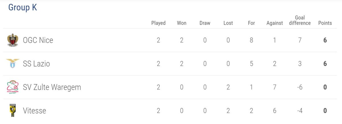Image resolution: width=342 pixels, height=124 pixels.
Task: Click the OGC Nice club crest
Action: [x=13, y=40]
